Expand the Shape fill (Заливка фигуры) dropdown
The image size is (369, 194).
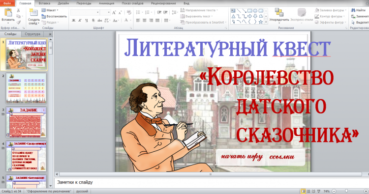[x=331, y=10]
